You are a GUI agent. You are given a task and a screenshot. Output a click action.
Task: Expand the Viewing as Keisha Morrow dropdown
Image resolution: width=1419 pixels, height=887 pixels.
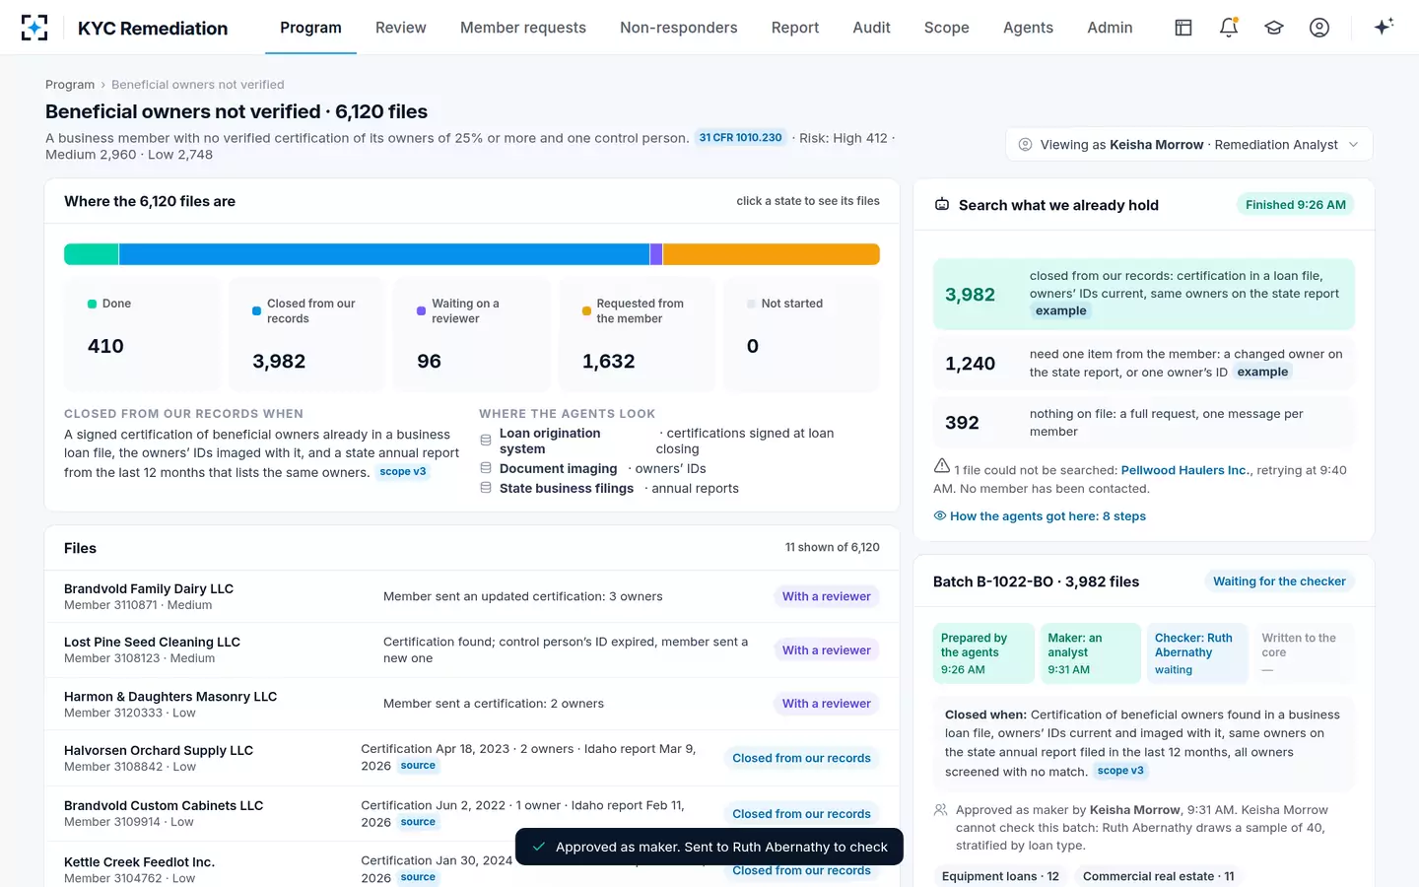[1189, 145]
